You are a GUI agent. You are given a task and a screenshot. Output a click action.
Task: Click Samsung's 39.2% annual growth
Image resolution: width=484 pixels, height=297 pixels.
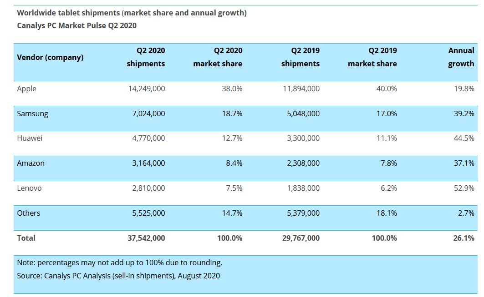point(464,114)
